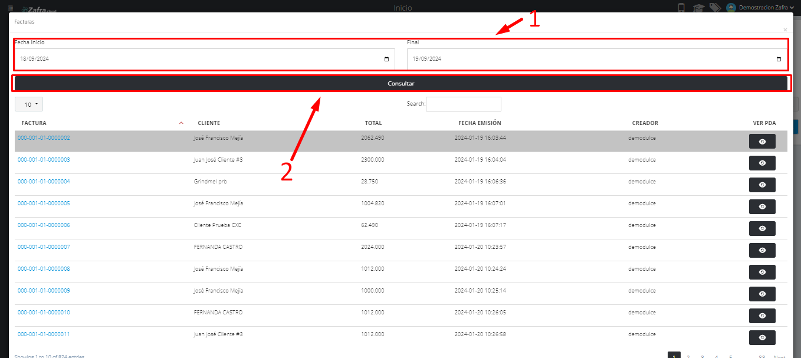The image size is (801, 358).
Task: Select emission date 2024-01-20 10:26:58
Action: click(480, 334)
